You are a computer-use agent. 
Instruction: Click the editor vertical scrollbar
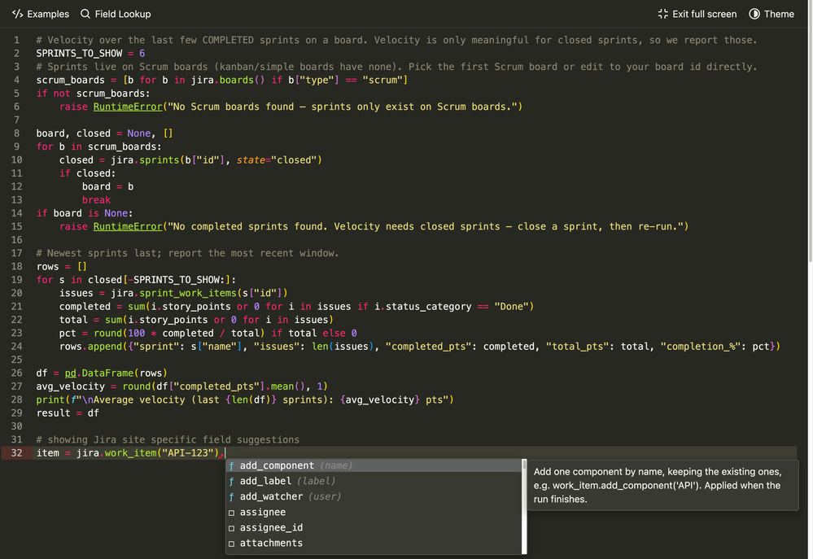(x=810, y=129)
